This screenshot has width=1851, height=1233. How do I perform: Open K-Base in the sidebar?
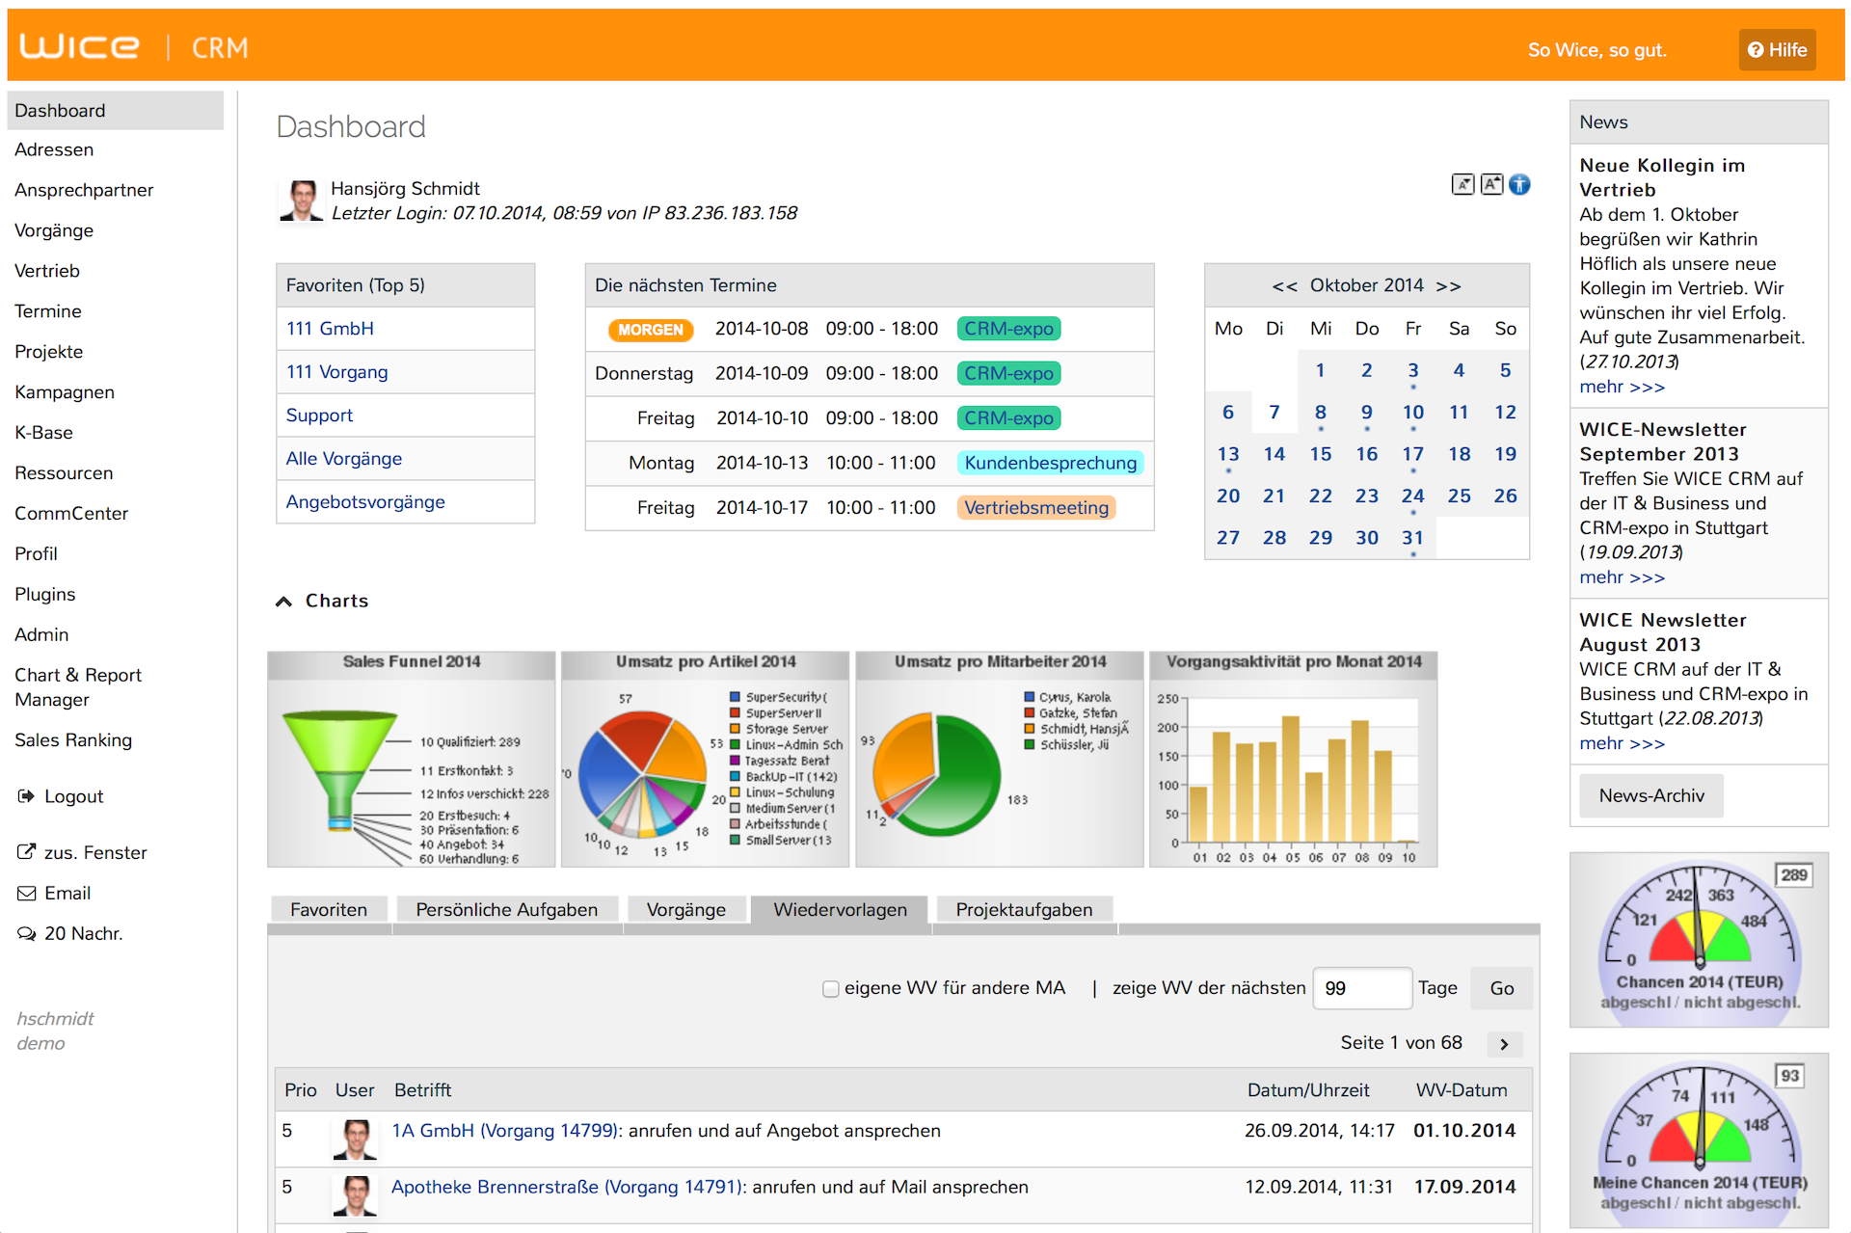click(43, 433)
